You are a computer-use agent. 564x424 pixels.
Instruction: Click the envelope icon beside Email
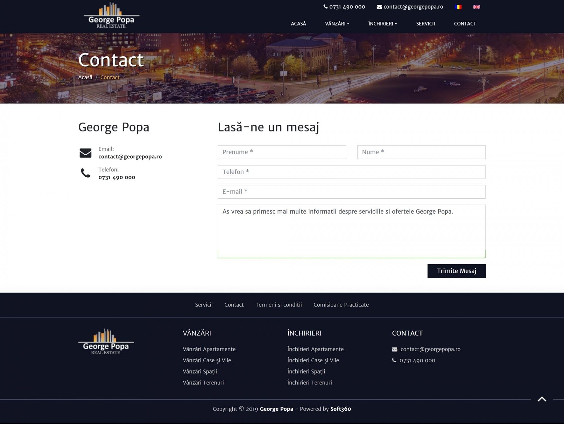coord(85,153)
